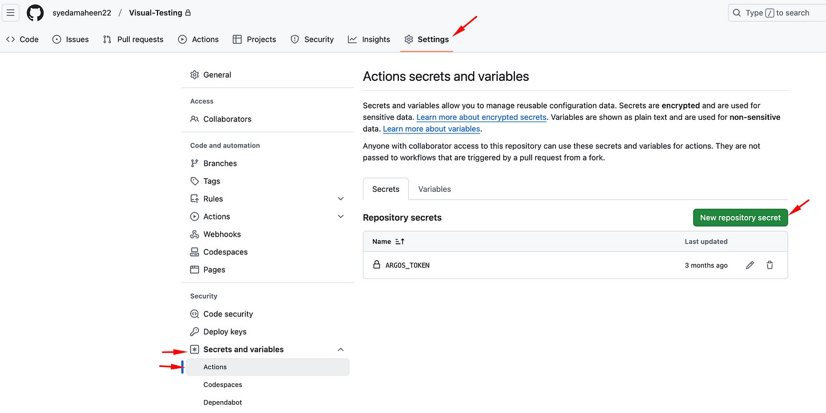Click the Deploy keys key icon
The image size is (826, 413).
[195, 332]
